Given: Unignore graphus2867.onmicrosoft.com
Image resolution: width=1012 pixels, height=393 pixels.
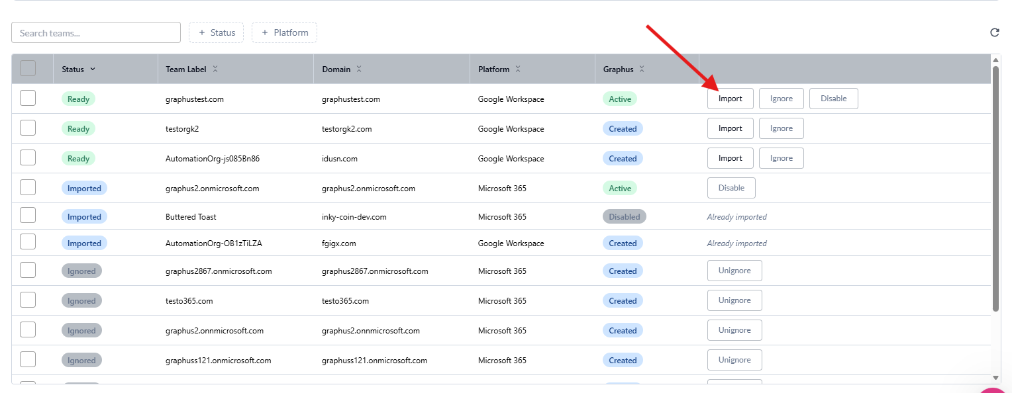Looking at the screenshot, I should click(x=734, y=271).
